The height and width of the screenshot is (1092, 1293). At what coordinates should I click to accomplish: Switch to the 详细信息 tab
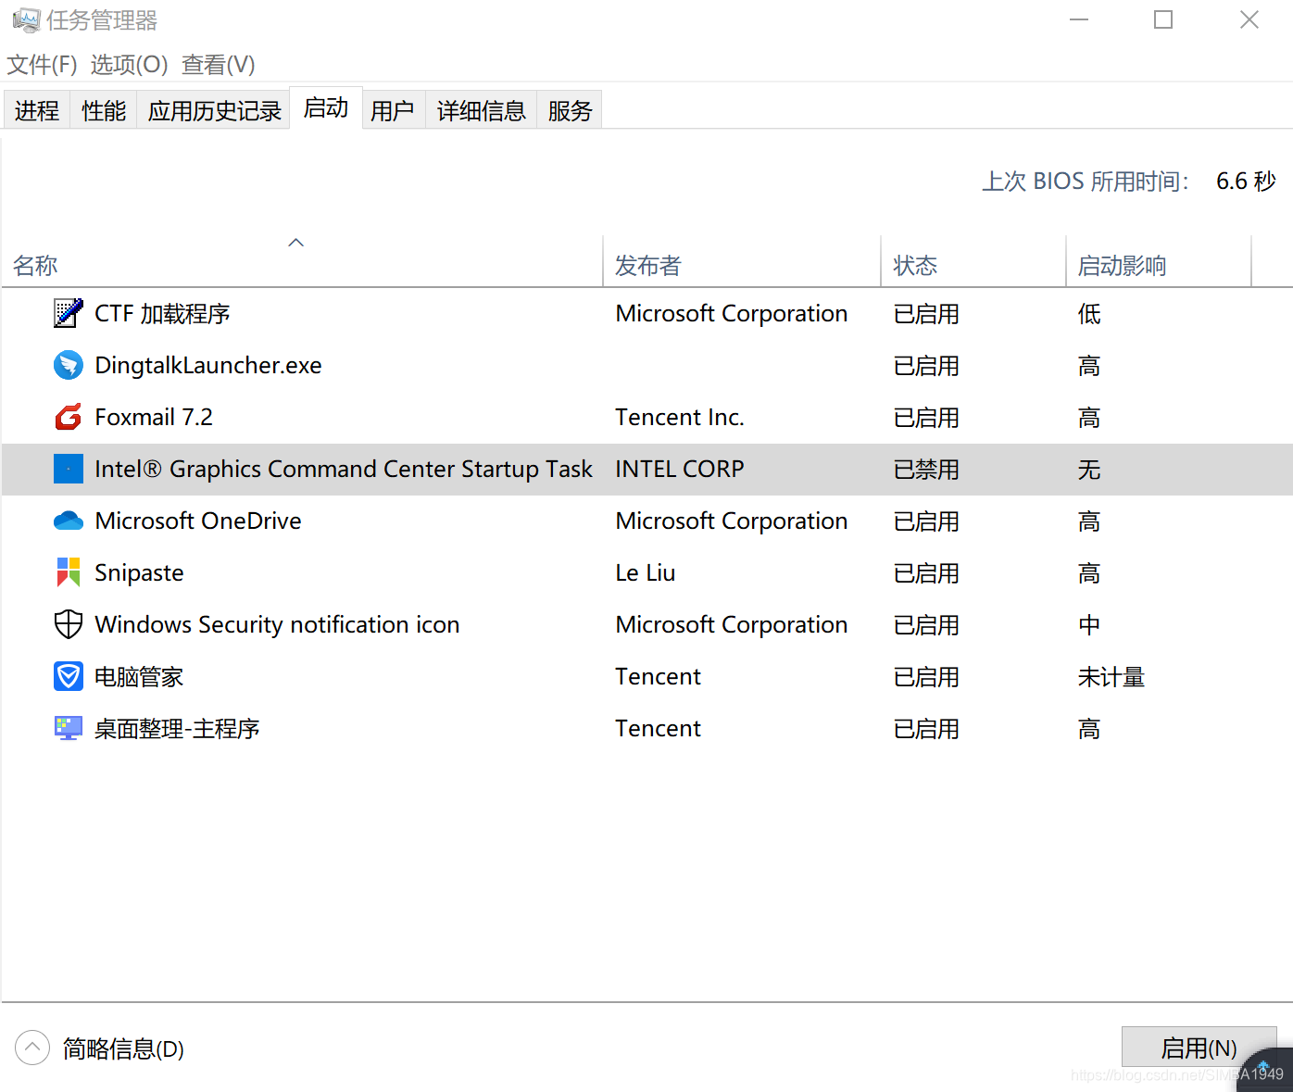click(x=481, y=110)
